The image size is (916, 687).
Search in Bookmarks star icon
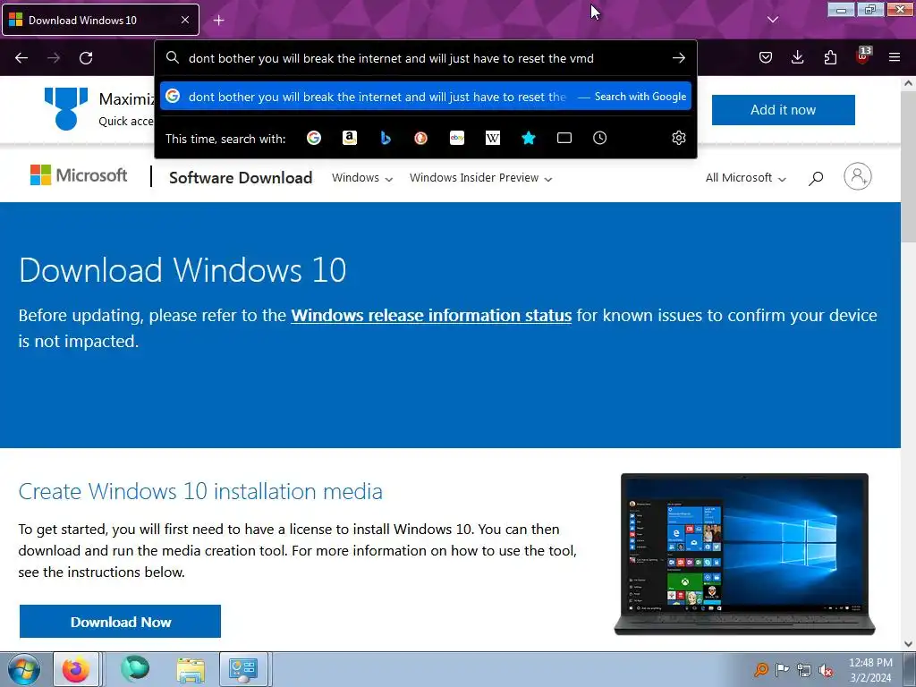[528, 138]
